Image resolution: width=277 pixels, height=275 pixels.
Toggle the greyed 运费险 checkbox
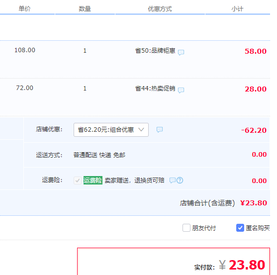(x=78, y=181)
